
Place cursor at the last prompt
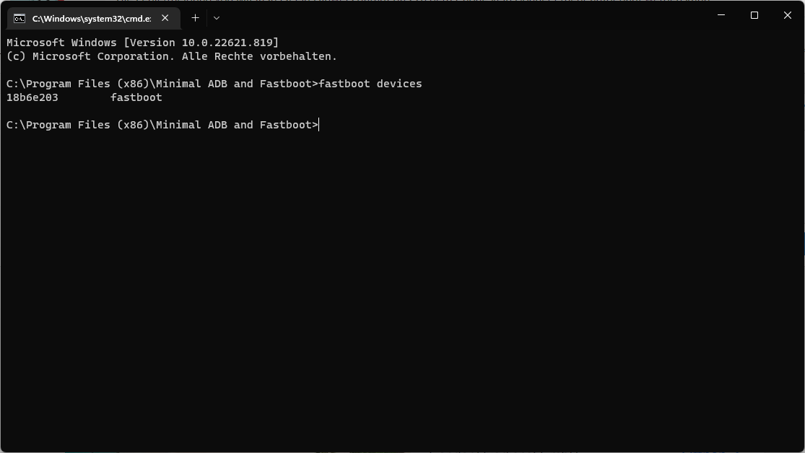click(x=318, y=125)
